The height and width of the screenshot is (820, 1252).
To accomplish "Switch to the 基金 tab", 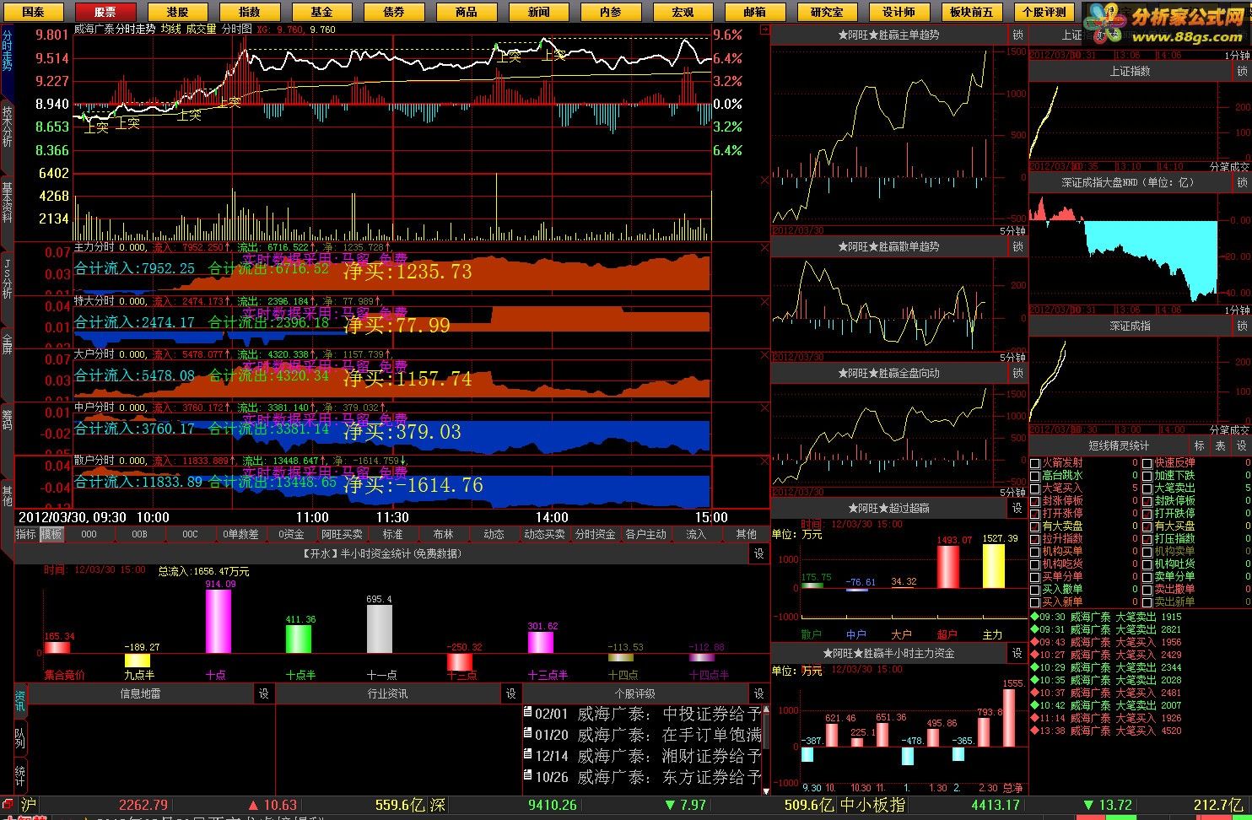I will point(321,12).
